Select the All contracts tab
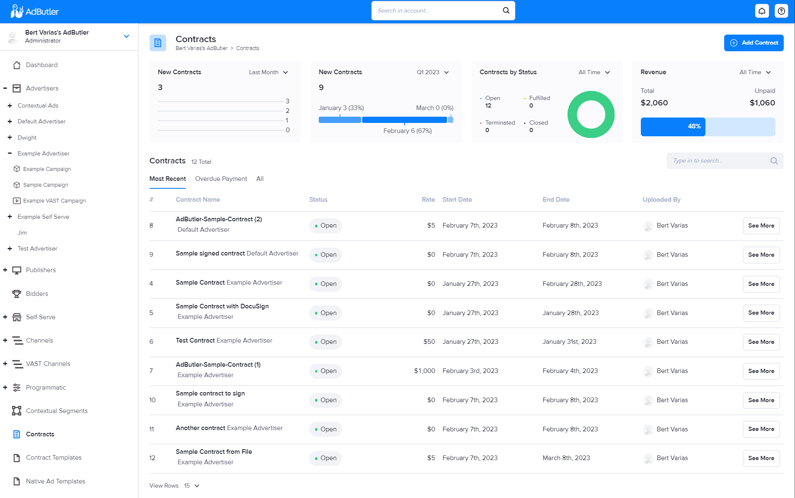795x498 pixels. 260,179
